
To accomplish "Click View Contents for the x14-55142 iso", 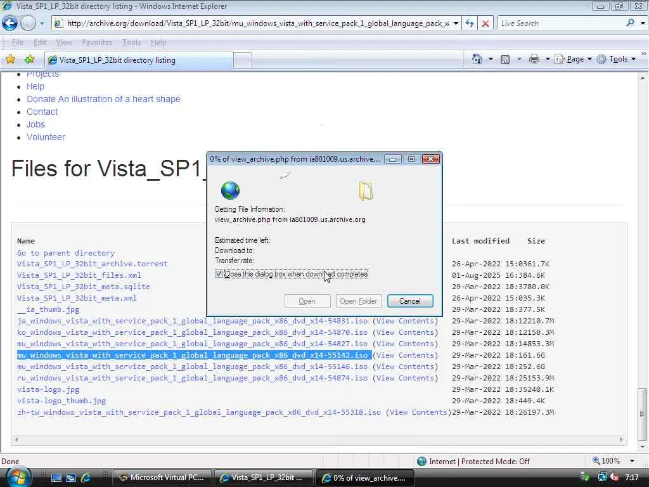I will tap(405, 355).
